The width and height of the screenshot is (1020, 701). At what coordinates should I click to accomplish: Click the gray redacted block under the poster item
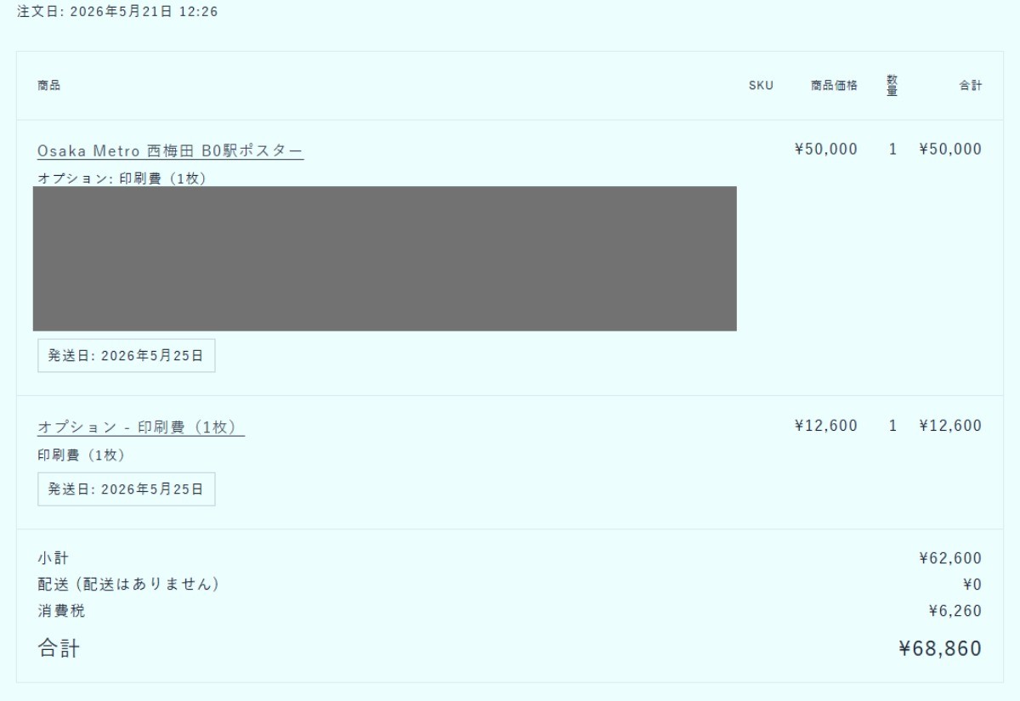click(x=385, y=258)
